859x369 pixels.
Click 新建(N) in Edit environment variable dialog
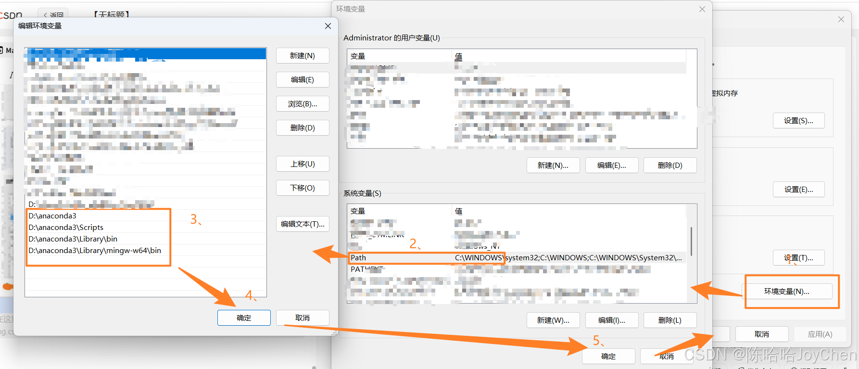(303, 56)
